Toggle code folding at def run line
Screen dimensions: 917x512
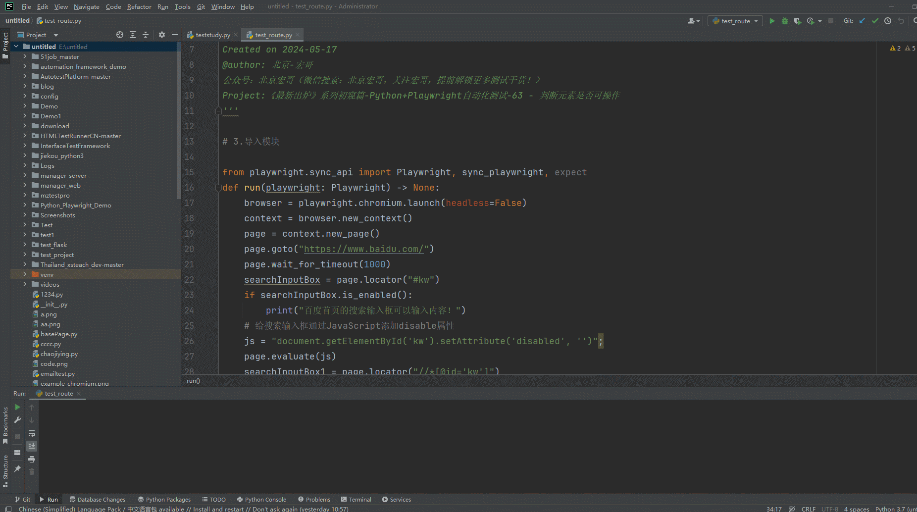point(218,188)
